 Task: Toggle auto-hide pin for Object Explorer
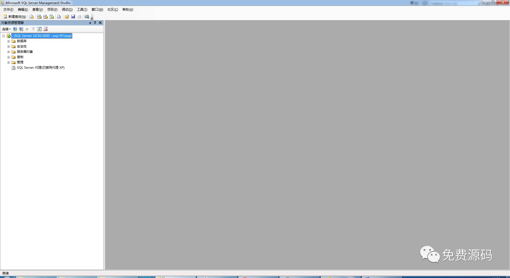(x=95, y=23)
